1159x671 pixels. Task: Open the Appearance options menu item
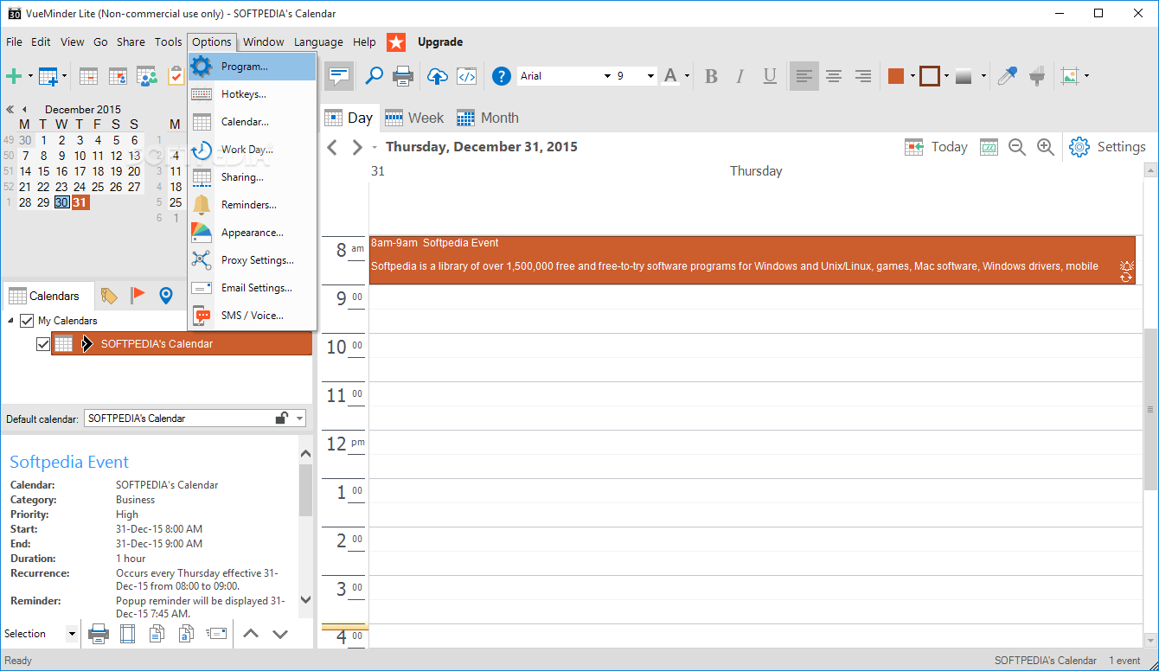[x=252, y=233]
